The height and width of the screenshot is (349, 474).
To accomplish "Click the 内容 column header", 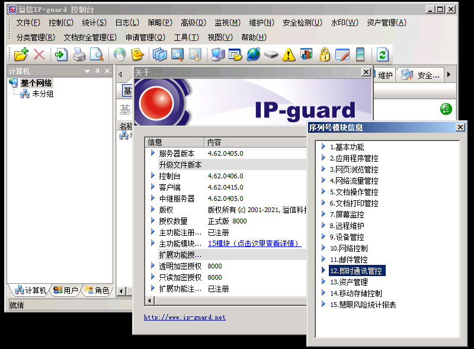I will 255,142.
